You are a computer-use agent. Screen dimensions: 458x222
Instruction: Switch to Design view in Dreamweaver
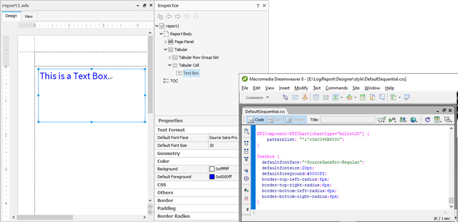295,120
